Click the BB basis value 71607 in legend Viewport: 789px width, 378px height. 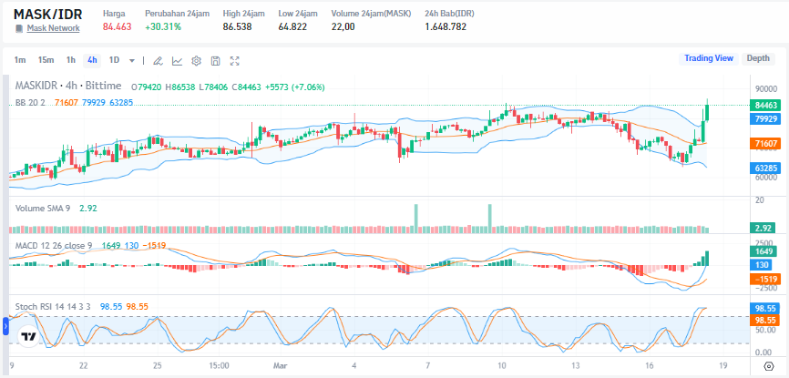click(x=67, y=102)
